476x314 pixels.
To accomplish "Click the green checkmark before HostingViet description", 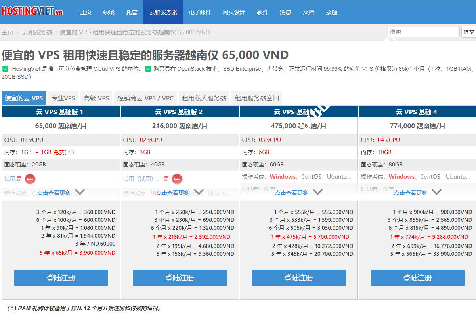I will 5,69.
